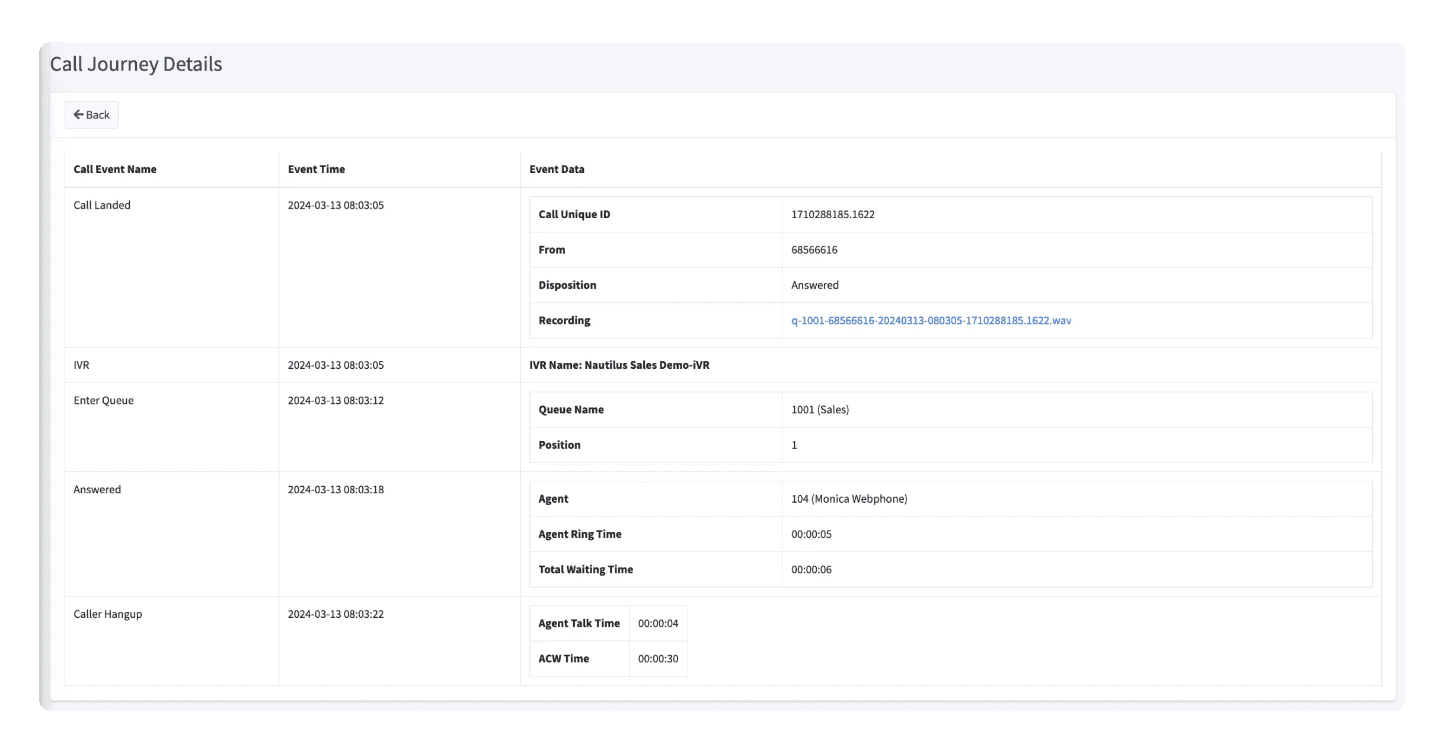Select the IVR Name Nautilus Sales Demo-iVR text

coord(619,365)
